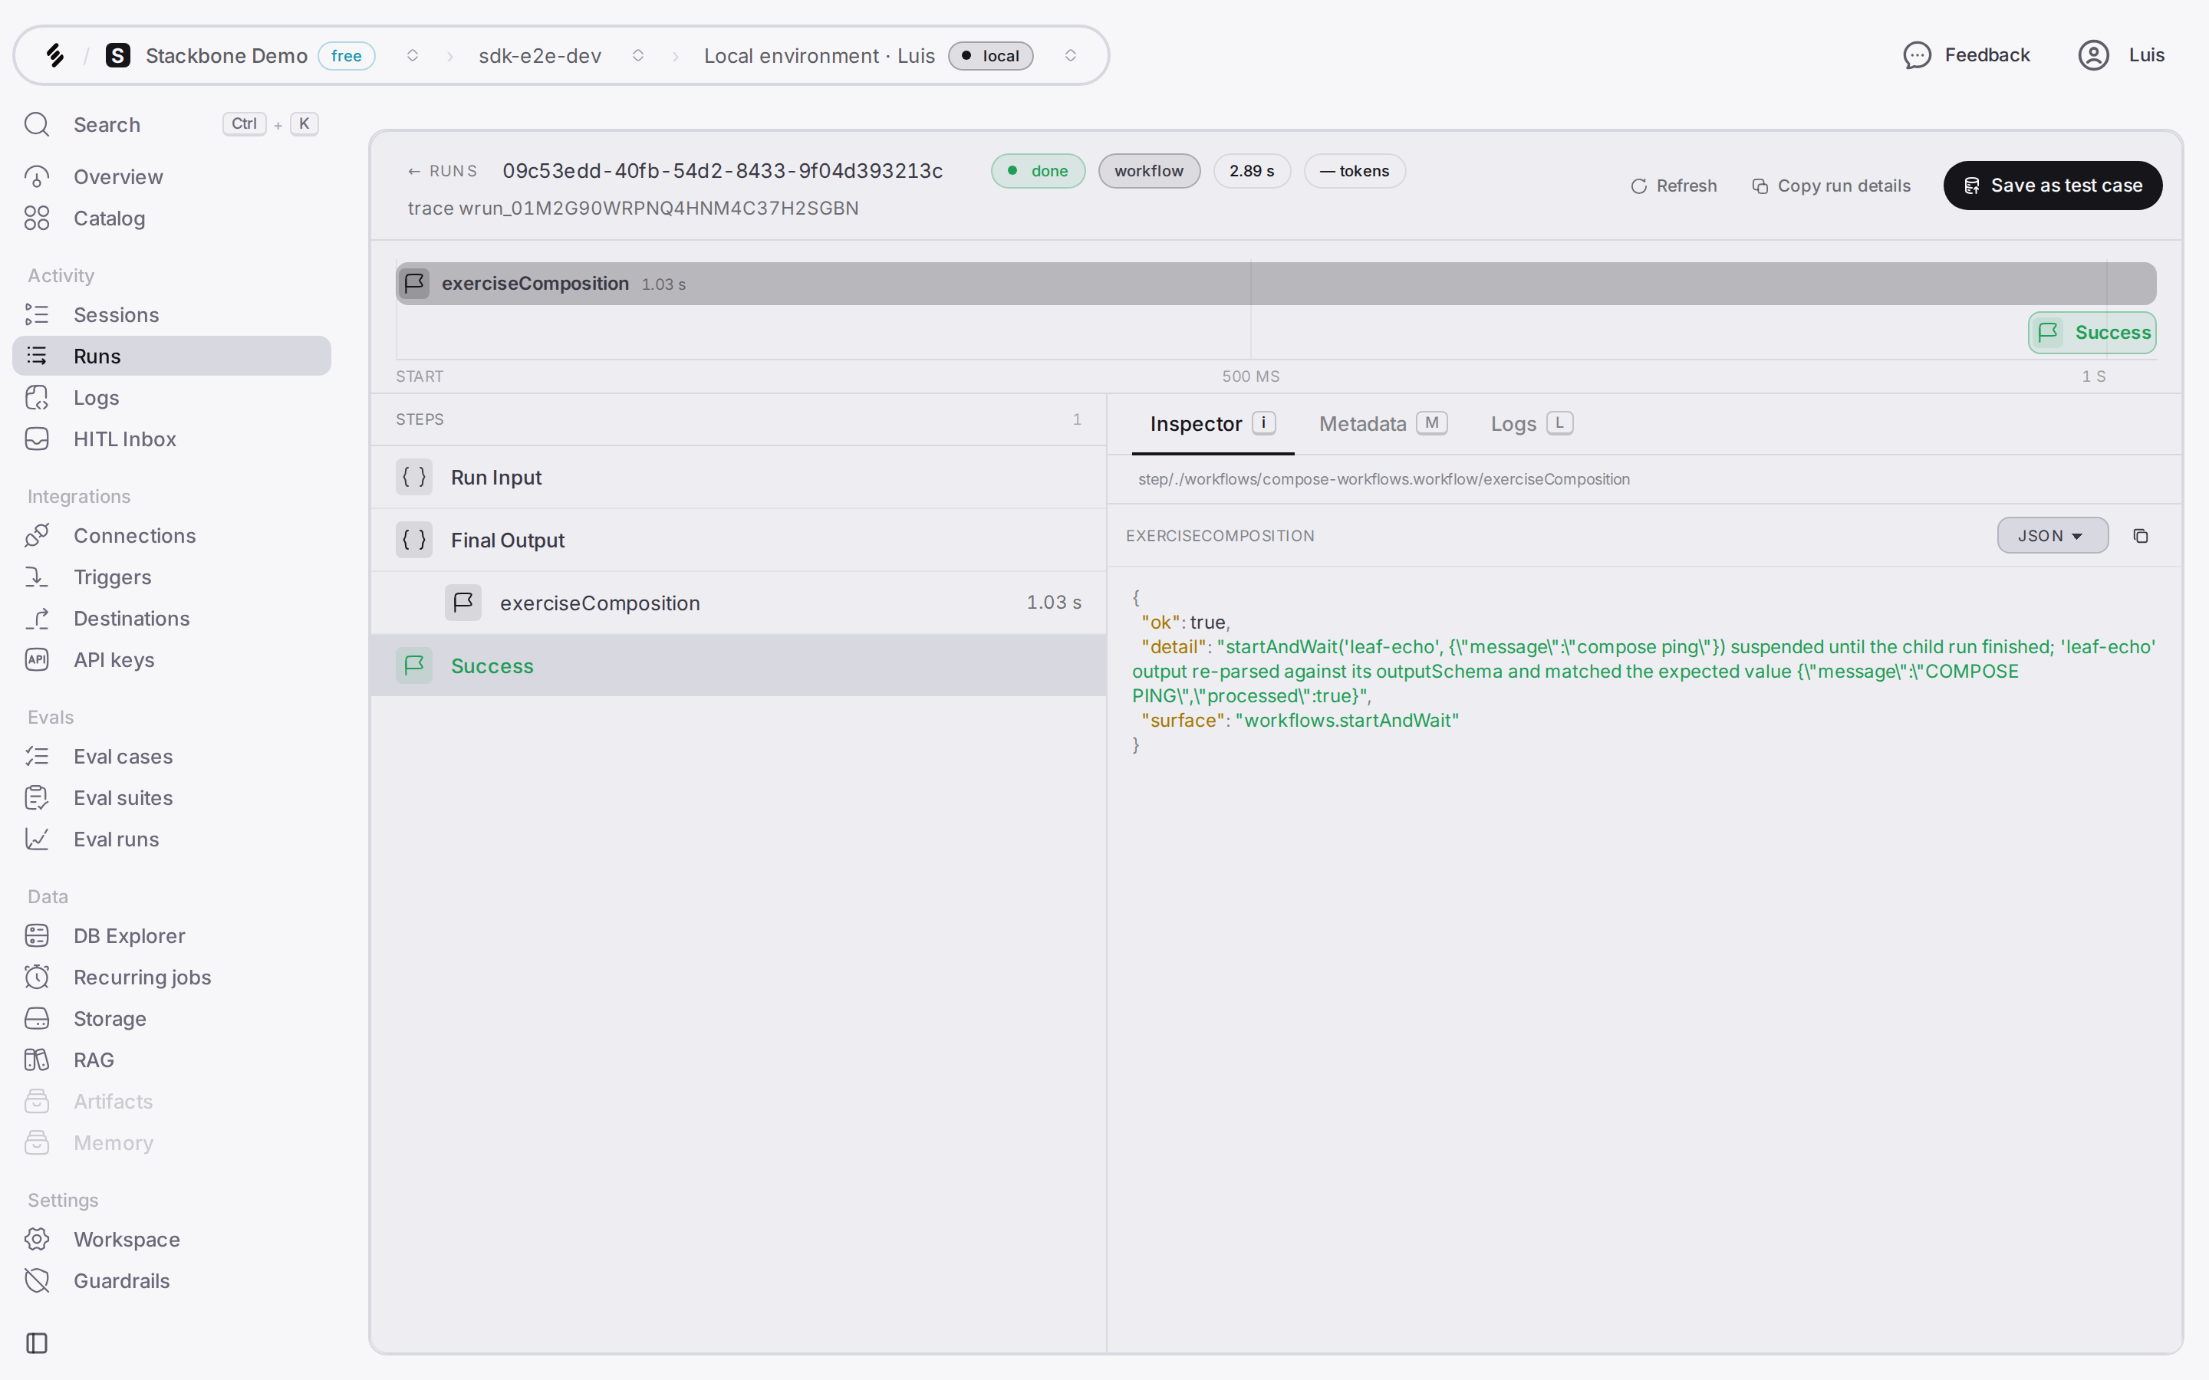Click the Overview icon in sidebar

(x=37, y=176)
